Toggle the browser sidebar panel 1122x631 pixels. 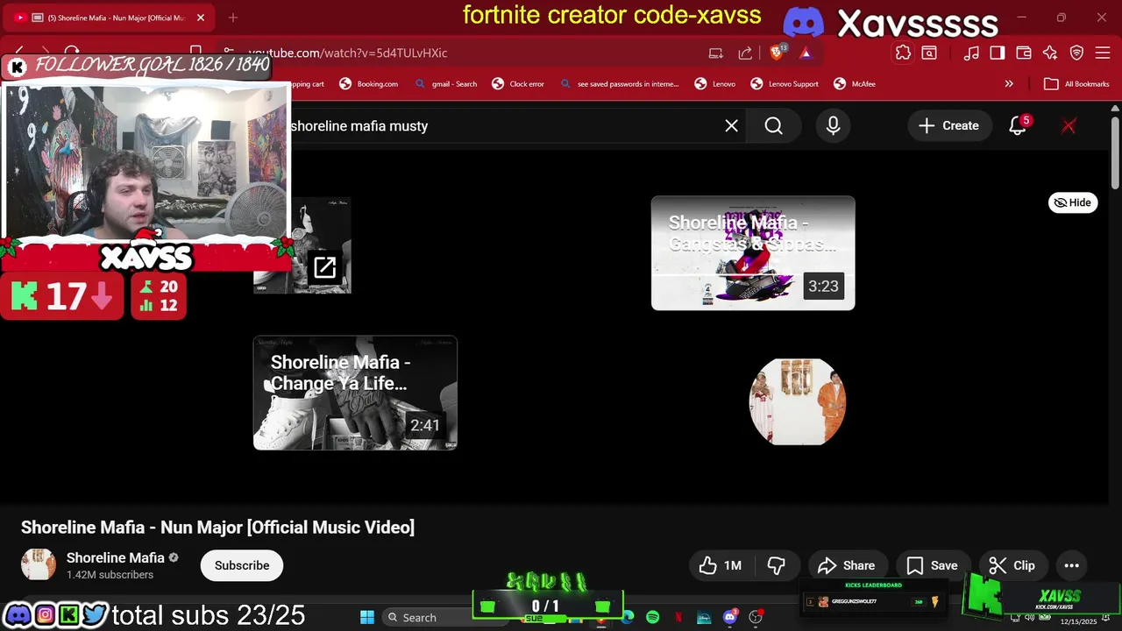(998, 53)
